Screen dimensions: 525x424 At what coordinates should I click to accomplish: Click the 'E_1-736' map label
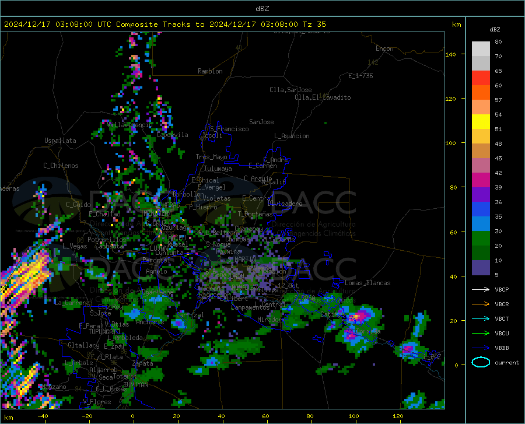[x=360, y=76]
